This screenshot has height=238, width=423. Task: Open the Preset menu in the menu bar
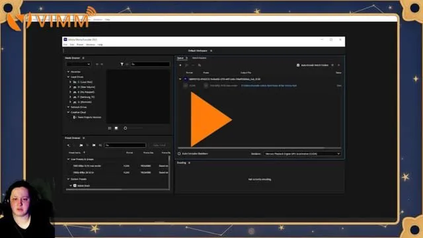pyautogui.click(x=80, y=44)
